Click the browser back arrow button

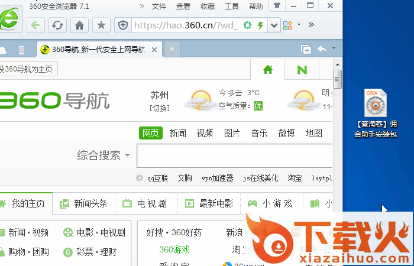tap(36, 25)
